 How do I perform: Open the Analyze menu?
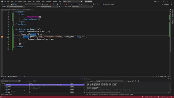point(38,1)
